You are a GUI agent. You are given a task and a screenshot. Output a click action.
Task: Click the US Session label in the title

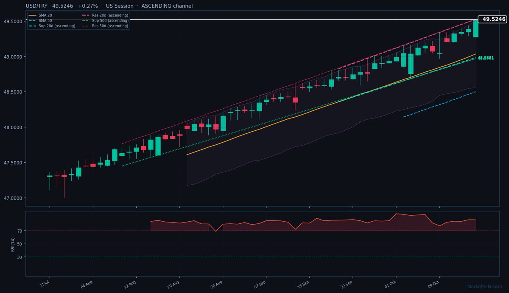120,6
